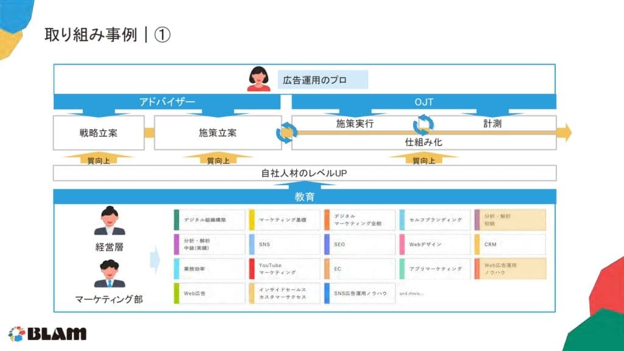624x351 pixels.
Task: Choose the Webデザイン course card
Action: 435,244
